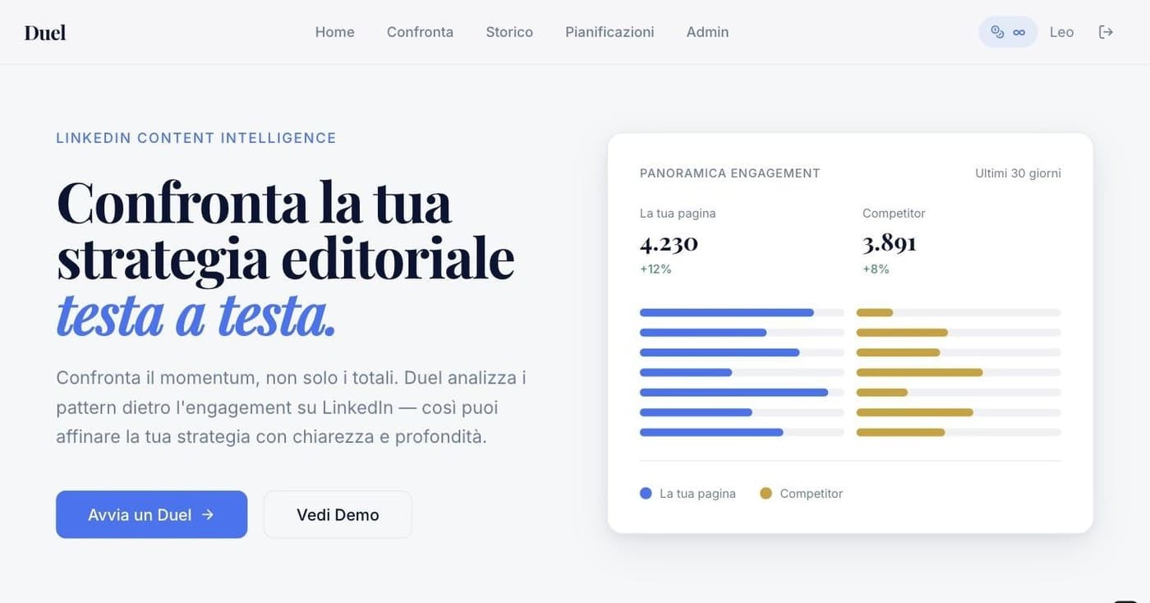Click the Duel logo in the header
The image size is (1150, 603).
pos(45,32)
